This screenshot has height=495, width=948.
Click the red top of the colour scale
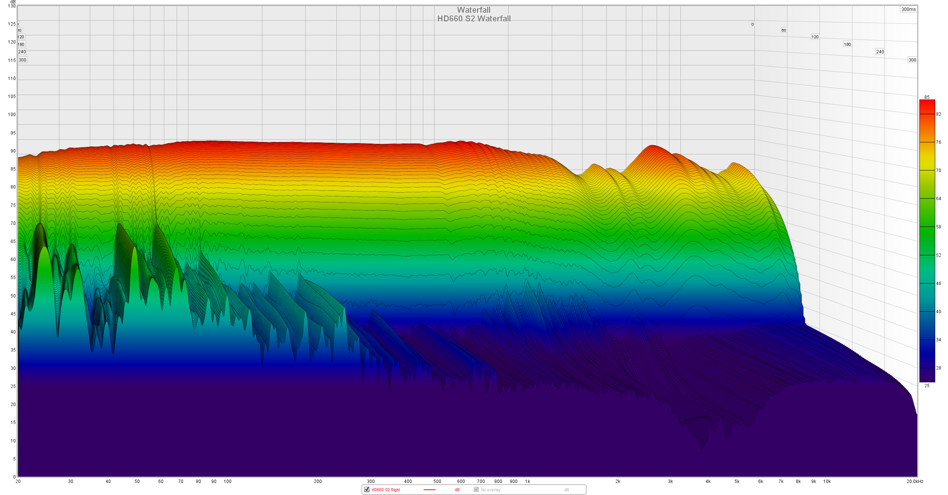click(x=927, y=103)
